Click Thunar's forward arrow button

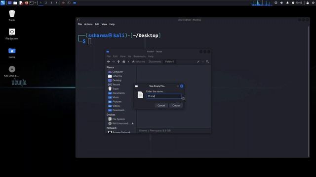(x=114, y=61)
